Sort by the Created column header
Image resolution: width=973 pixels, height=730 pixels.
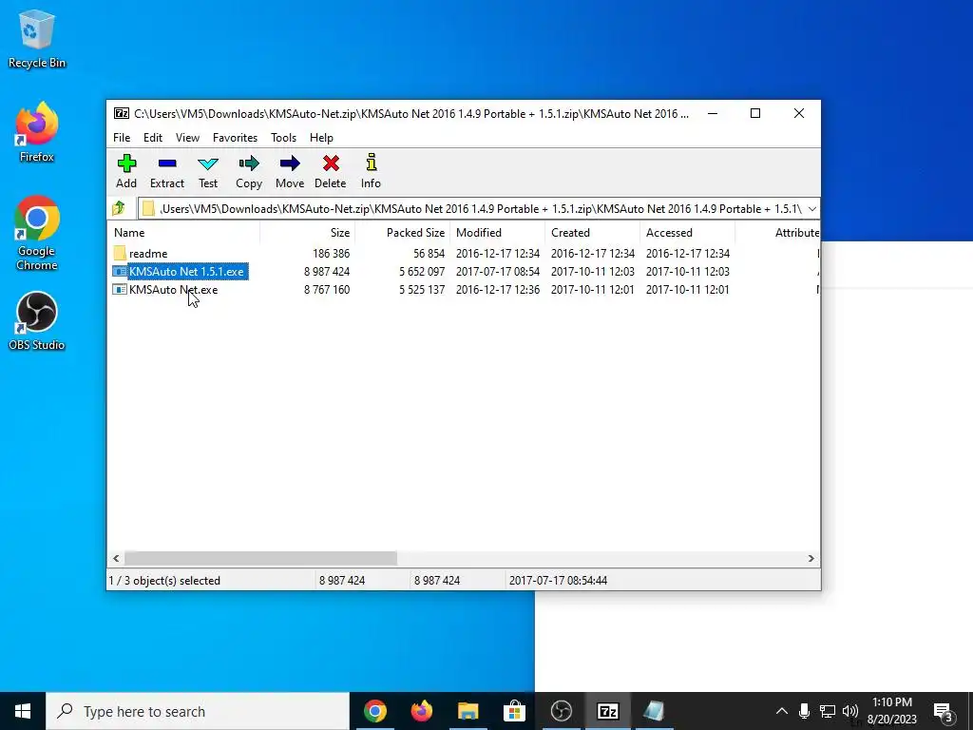pos(593,233)
